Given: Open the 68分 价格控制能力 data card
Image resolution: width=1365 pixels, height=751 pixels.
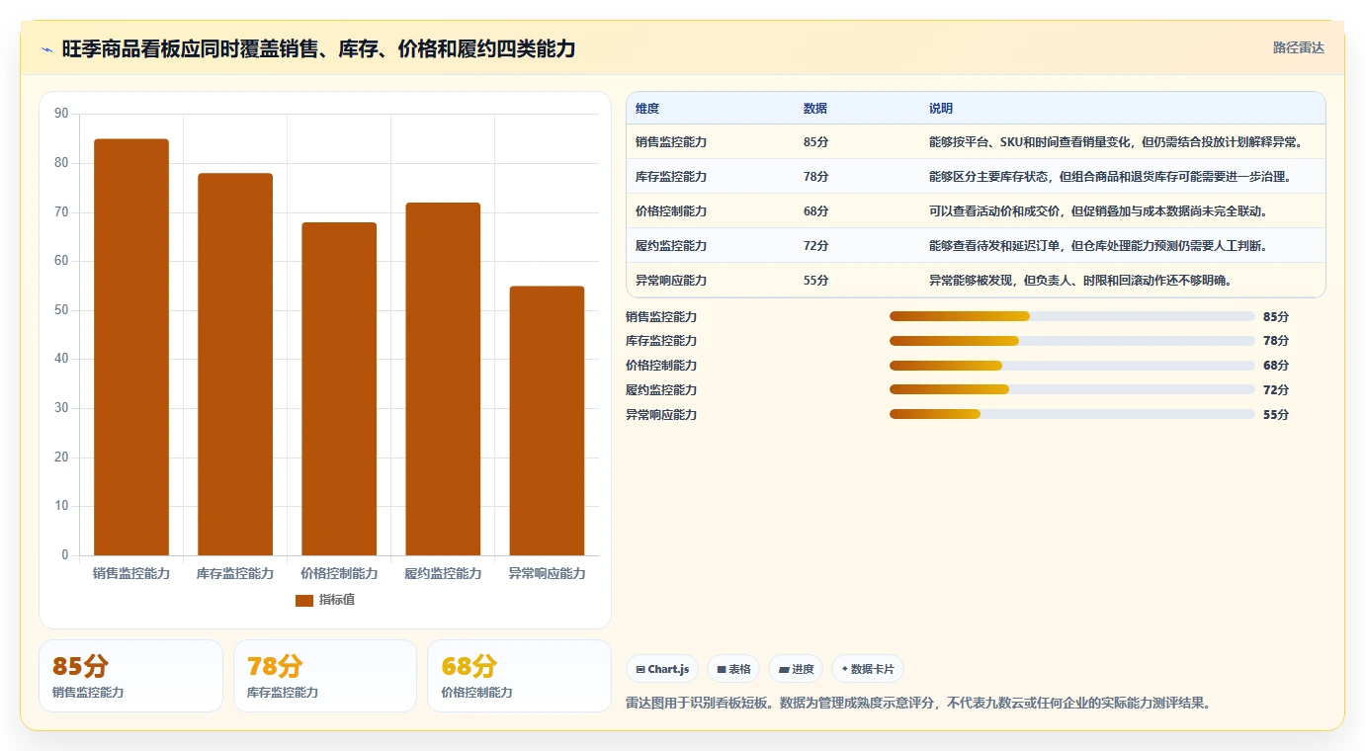Looking at the screenshot, I should (x=520, y=676).
